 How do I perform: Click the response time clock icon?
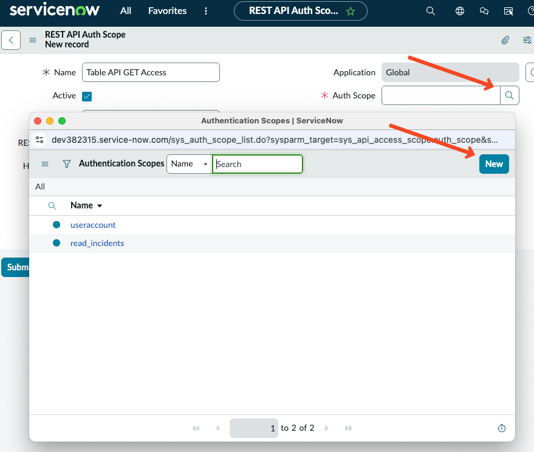pyautogui.click(x=502, y=428)
